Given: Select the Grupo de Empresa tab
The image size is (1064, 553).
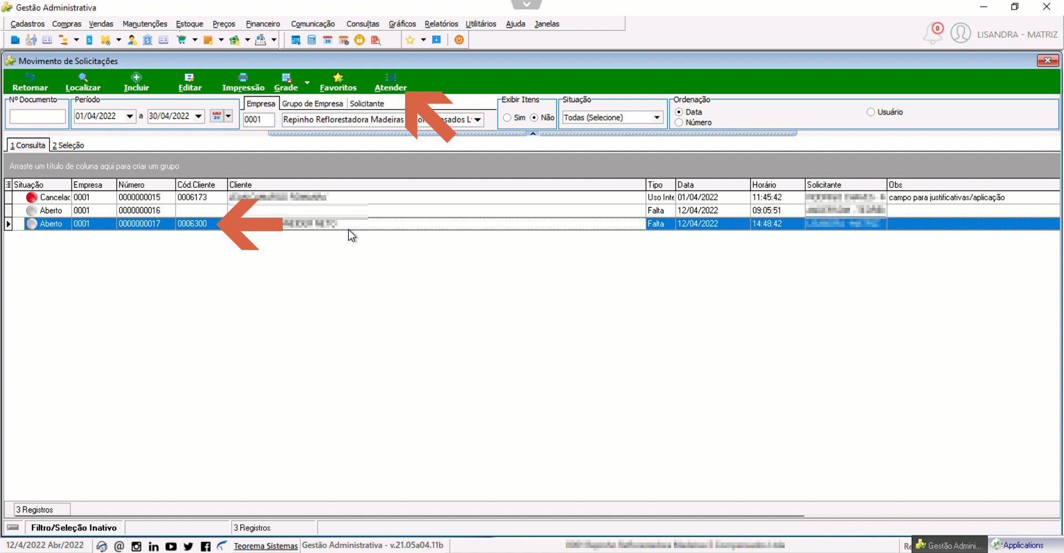Looking at the screenshot, I should (x=313, y=104).
